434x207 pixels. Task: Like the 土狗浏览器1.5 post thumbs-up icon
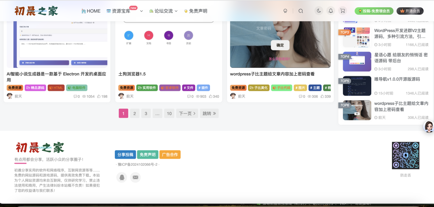tap(211, 97)
